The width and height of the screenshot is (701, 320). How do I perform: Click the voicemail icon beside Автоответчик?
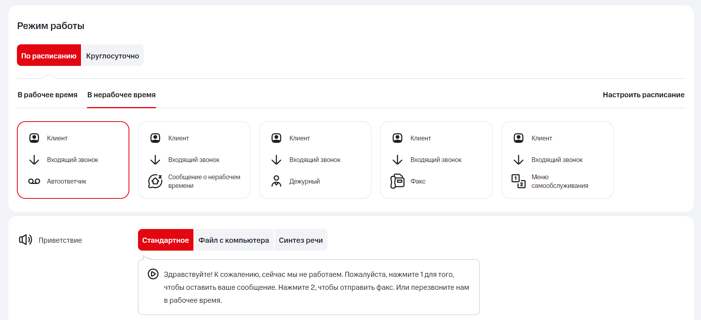coord(34,181)
